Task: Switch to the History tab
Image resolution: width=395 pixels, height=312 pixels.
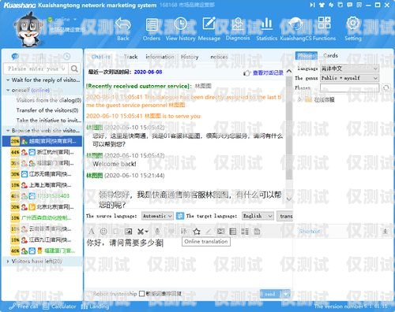Action: (190, 57)
